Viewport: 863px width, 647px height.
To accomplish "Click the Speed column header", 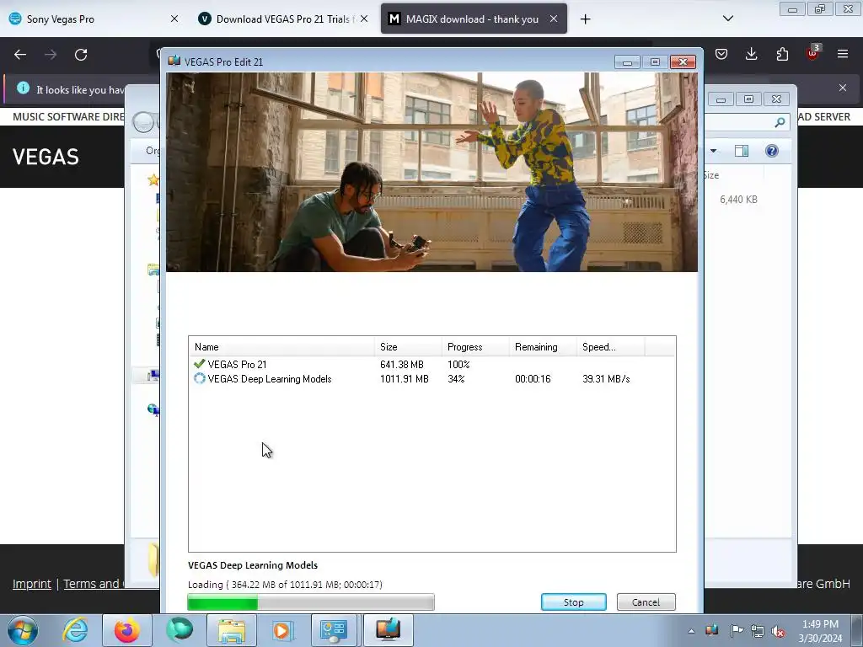I will click(x=610, y=347).
